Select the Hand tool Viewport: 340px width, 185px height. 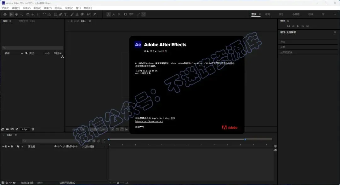pos(16,14)
